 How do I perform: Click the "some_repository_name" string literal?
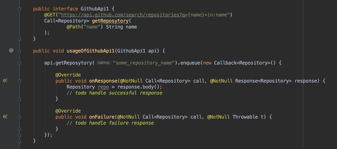coord(144,63)
